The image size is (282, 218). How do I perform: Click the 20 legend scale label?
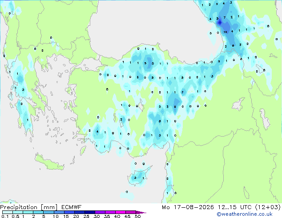pos(76,216)
